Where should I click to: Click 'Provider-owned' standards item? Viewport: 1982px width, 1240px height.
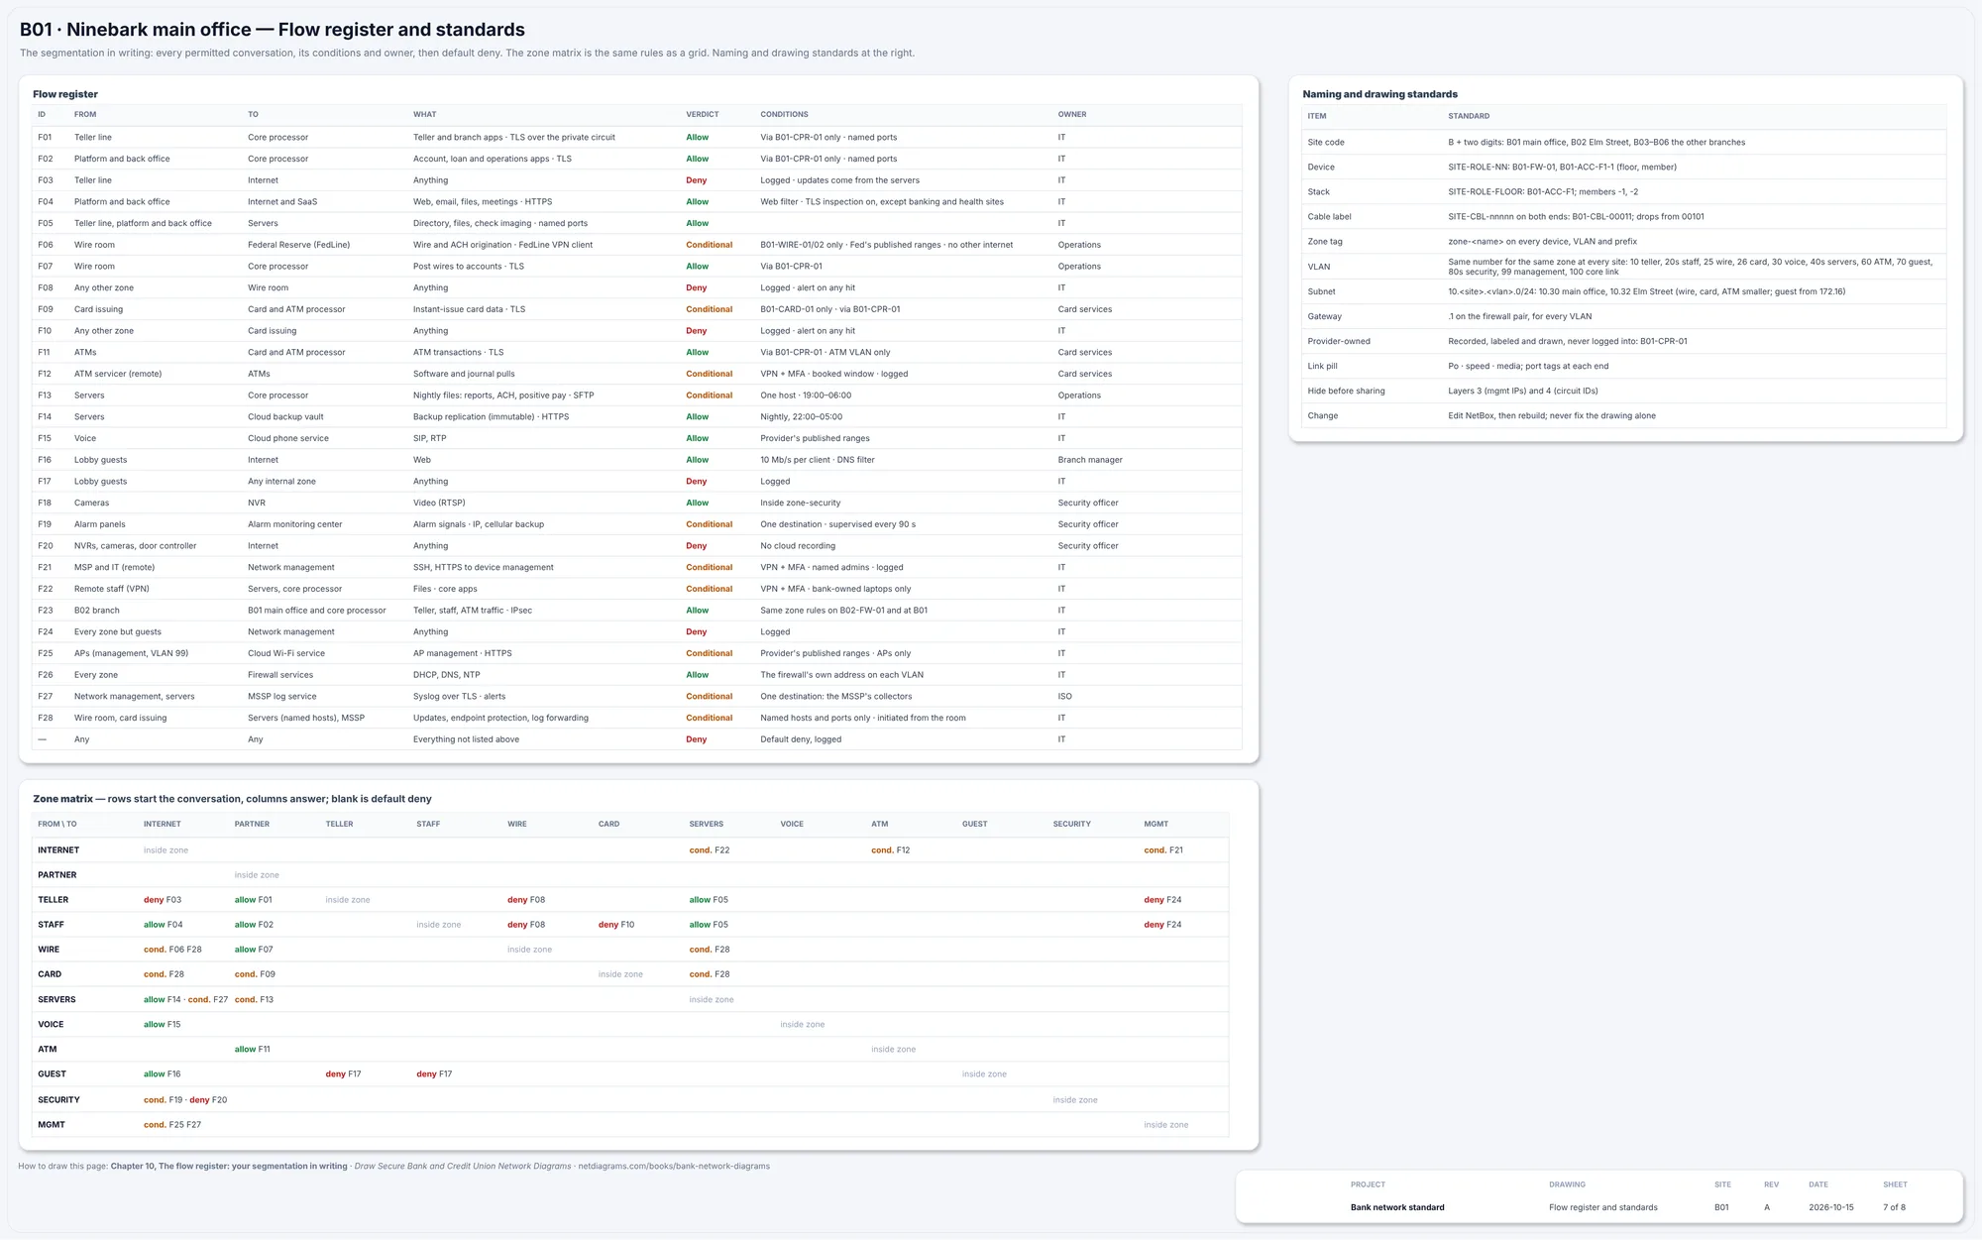click(1339, 342)
